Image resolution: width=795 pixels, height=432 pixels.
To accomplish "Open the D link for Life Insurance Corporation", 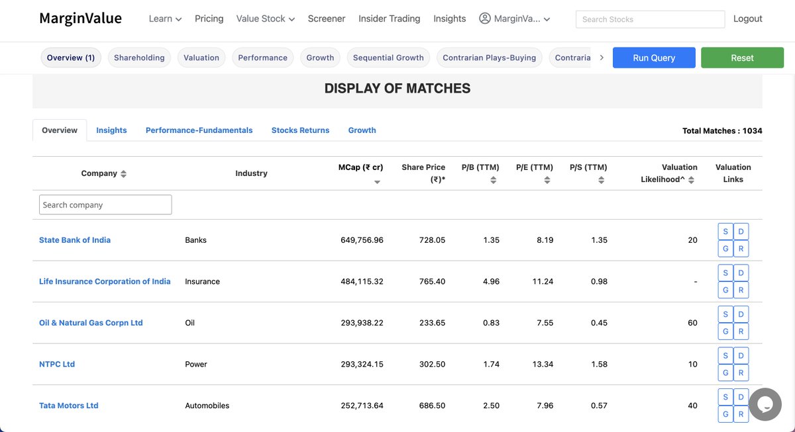I will [741, 273].
